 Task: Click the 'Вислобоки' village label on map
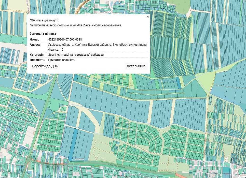(107, 12)
